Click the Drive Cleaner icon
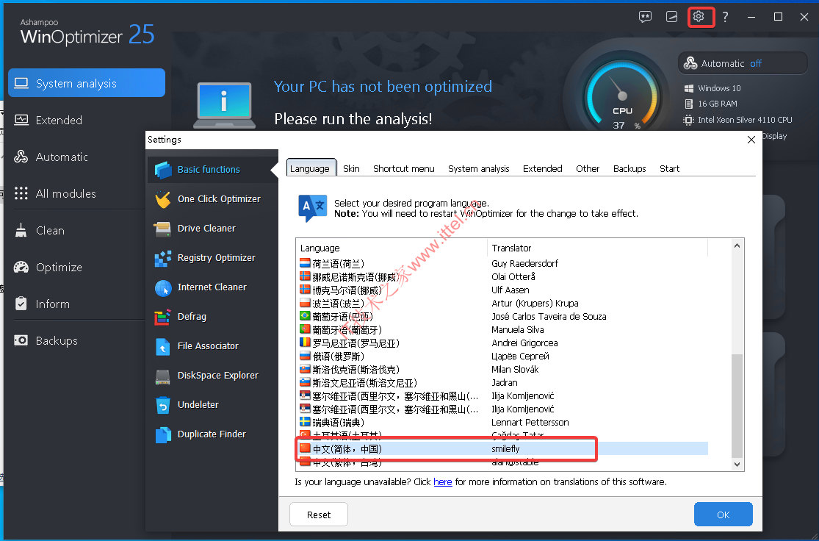This screenshot has width=819, height=541. [163, 229]
